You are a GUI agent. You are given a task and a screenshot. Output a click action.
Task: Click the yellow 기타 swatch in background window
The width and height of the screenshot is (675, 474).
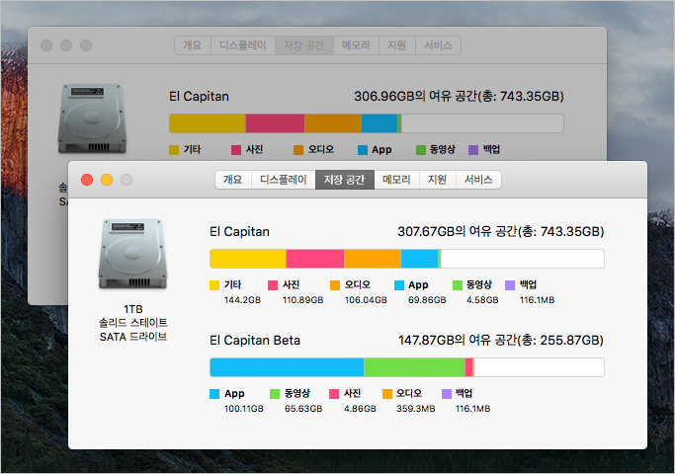pyautogui.click(x=174, y=150)
